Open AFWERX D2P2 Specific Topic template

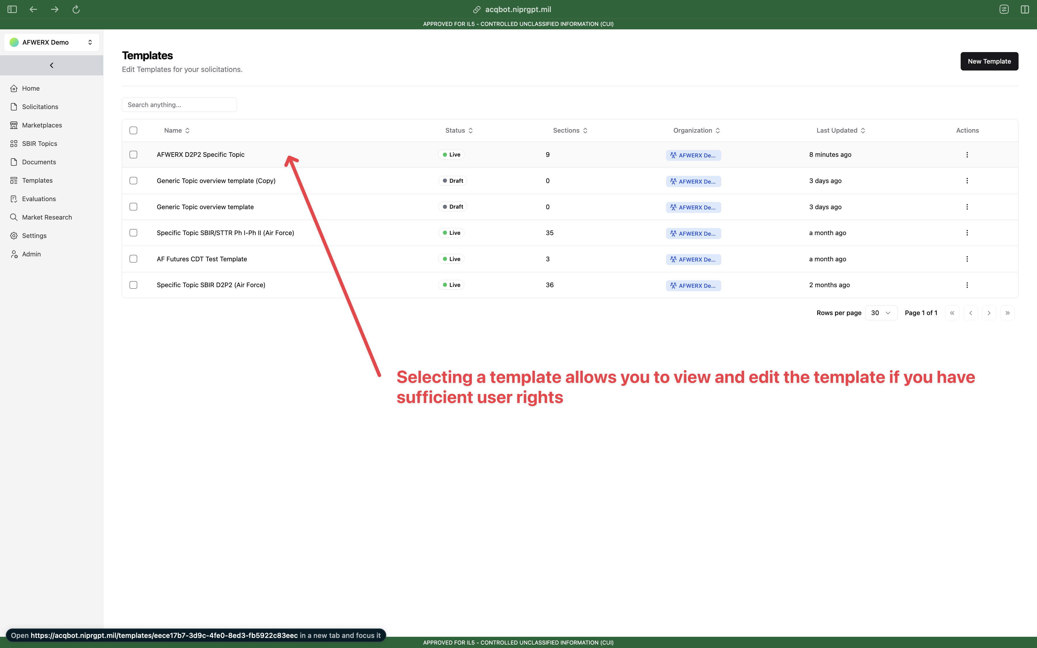[x=200, y=155]
